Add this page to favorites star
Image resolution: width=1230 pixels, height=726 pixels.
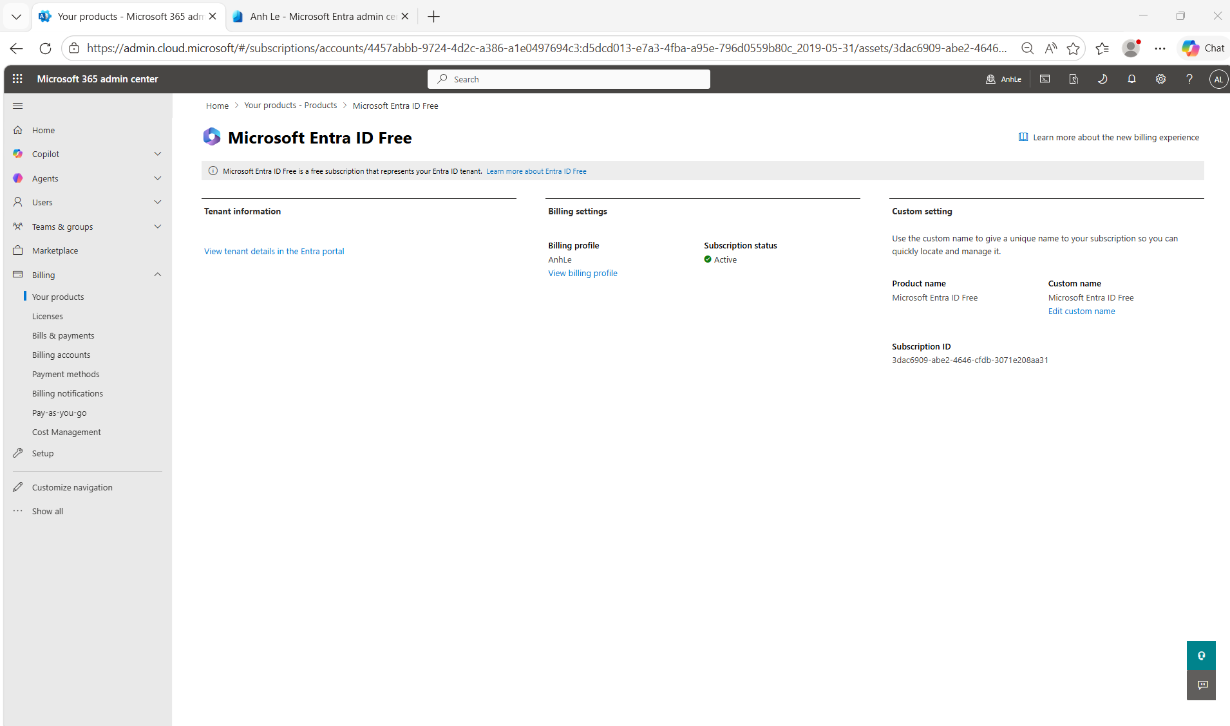pos(1073,48)
